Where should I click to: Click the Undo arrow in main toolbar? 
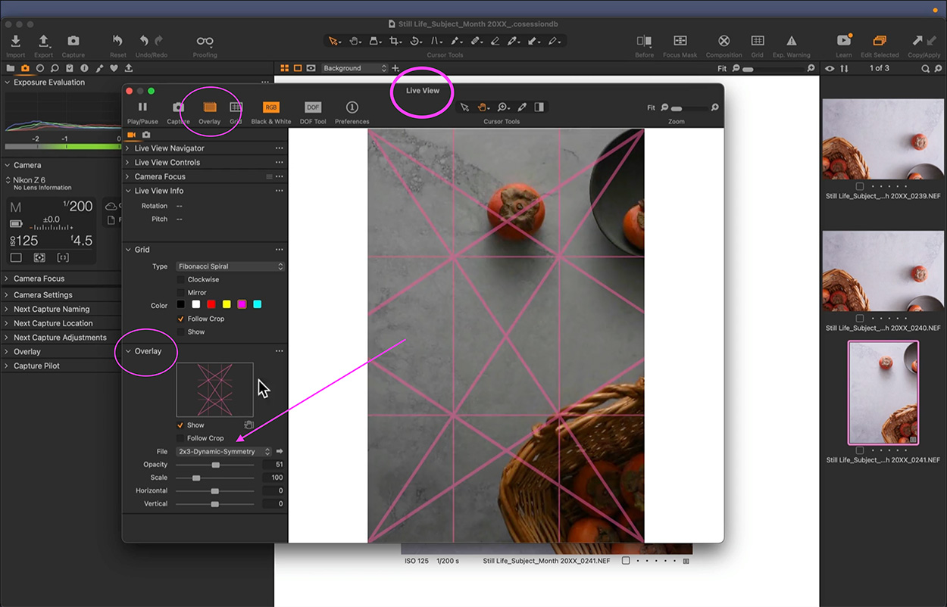point(144,41)
